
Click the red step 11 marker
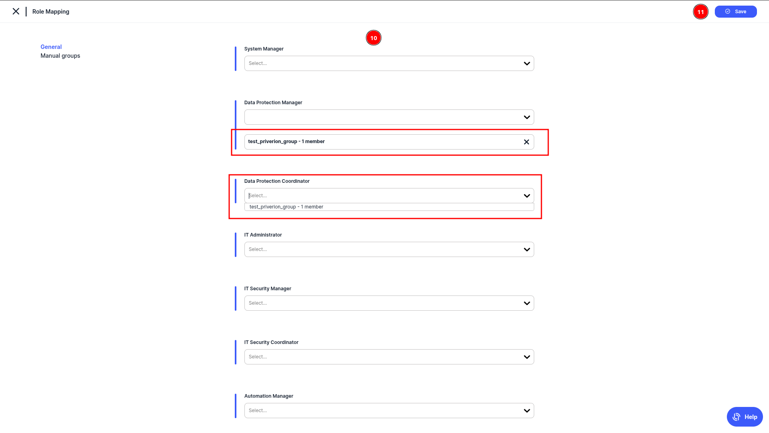coord(700,12)
